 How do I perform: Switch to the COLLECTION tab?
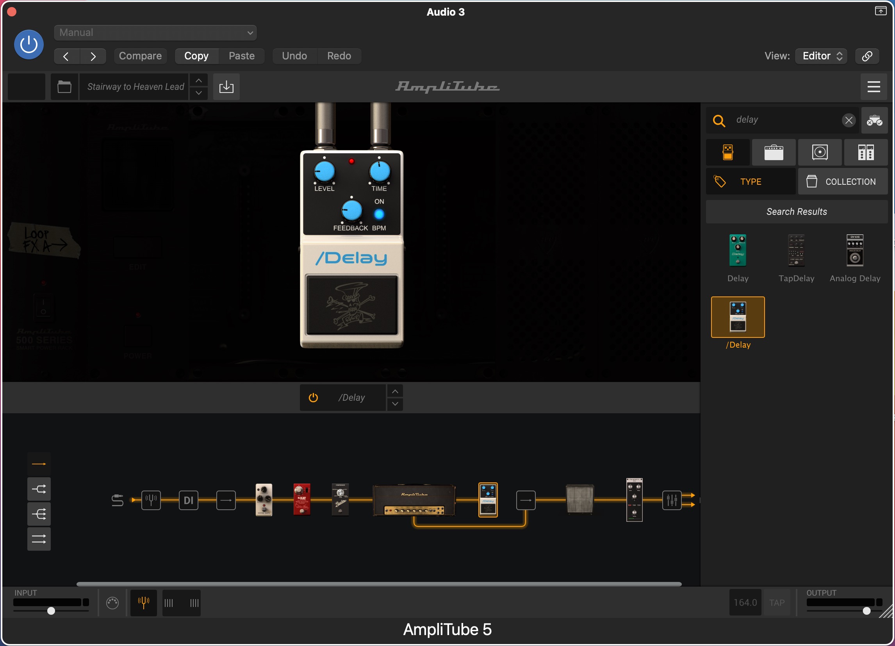(x=843, y=182)
